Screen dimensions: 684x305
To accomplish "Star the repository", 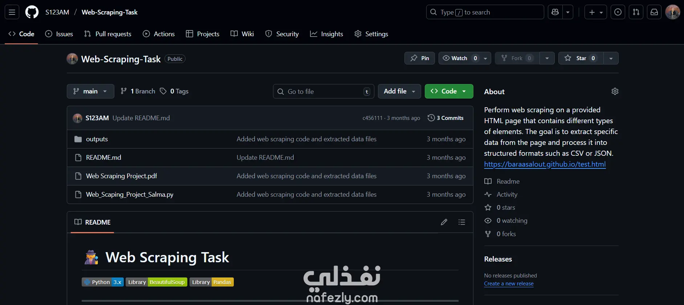I will point(581,58).
